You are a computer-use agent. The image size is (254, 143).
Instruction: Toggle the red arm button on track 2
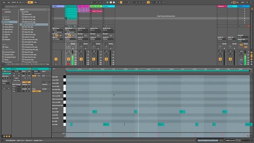pyautogui.click(x=68, y=64)
